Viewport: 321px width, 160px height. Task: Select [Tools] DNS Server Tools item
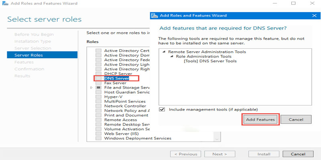(210, 61)
